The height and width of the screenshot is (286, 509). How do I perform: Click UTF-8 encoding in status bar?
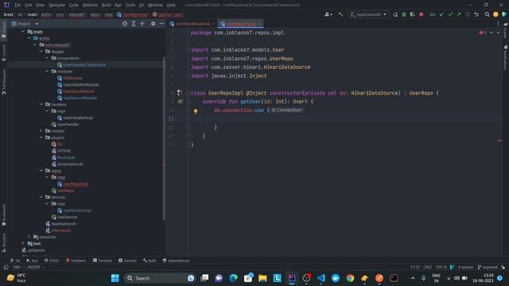click(x=441, y=267)
